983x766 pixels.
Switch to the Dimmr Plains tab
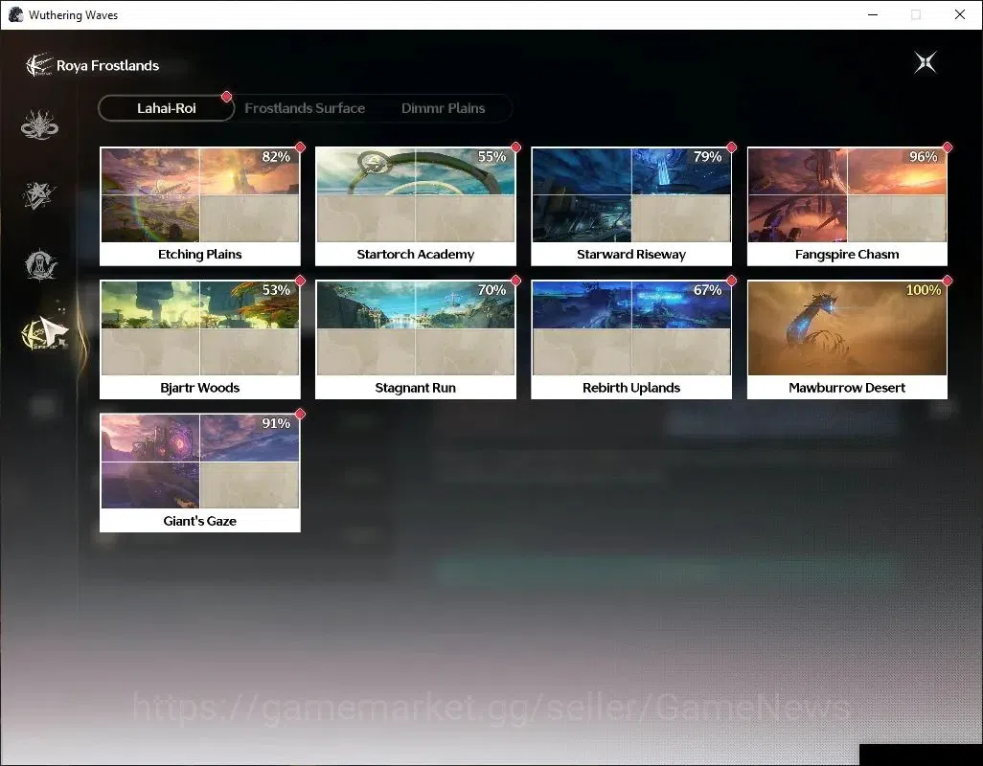point(444,108)
